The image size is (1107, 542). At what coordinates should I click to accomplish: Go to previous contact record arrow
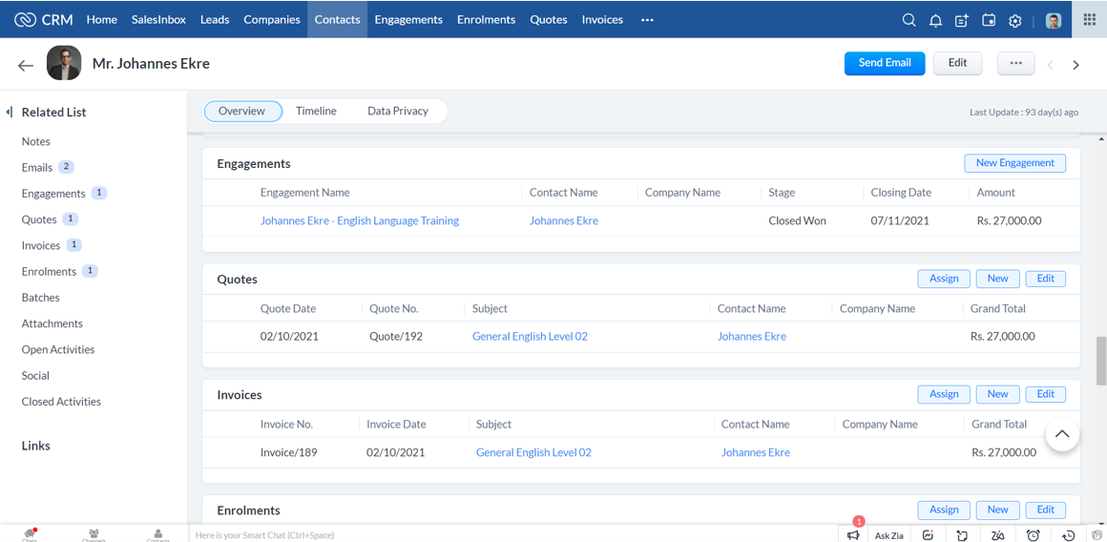coord(1051,65)
